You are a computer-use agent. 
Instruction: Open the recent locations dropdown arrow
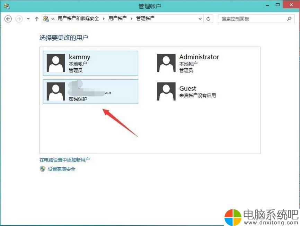28,19
